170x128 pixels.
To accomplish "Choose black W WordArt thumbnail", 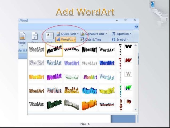I will pyautogui.click(x=128, y=47).
